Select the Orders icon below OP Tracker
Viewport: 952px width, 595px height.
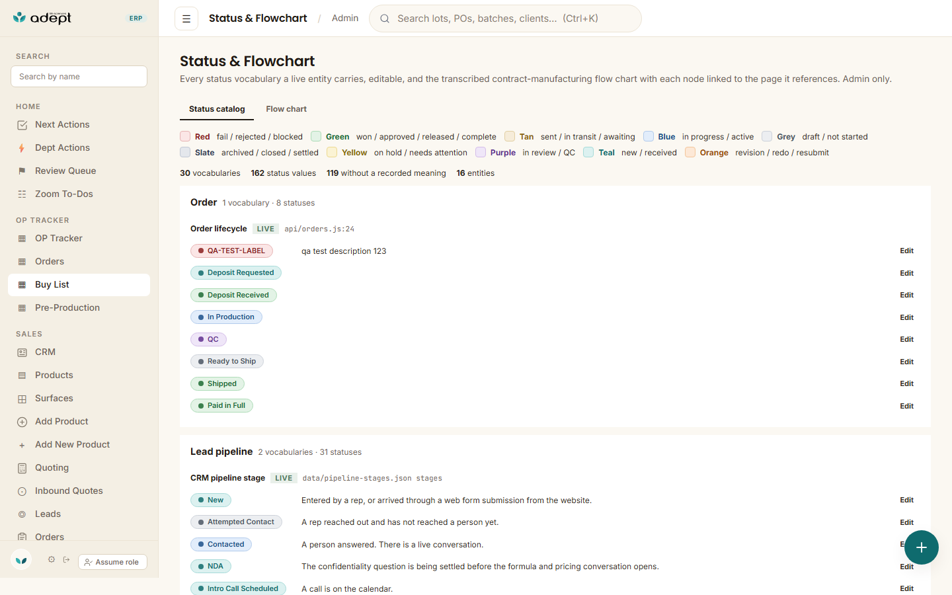click(22, 262)
